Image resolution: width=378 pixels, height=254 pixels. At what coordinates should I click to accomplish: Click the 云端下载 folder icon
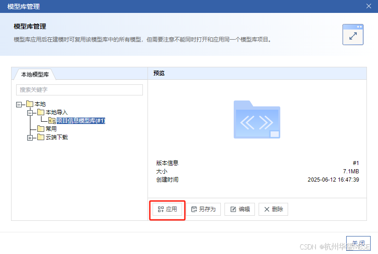[x=41, y=137]
